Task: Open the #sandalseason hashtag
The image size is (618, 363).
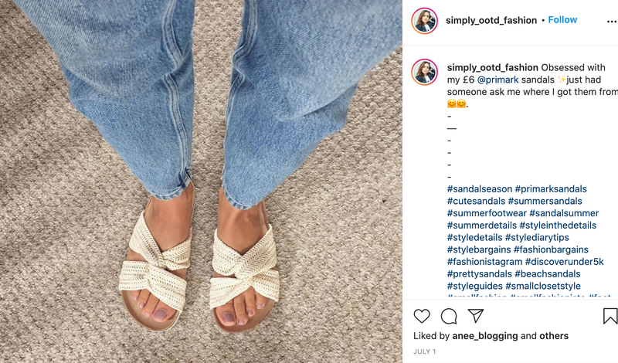Action: click(479, 188)
